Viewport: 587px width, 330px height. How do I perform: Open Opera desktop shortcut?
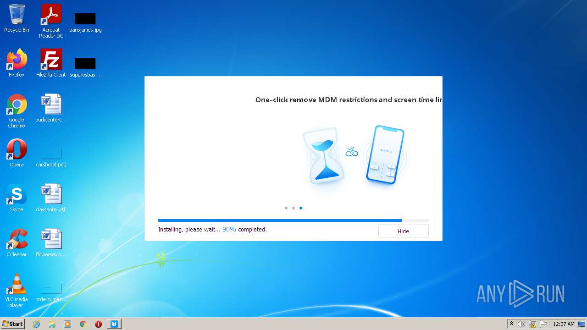[17, 153]
